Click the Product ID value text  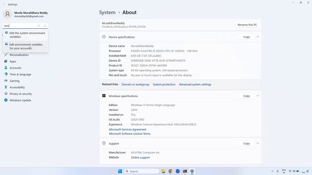click(x=149, y=66)
